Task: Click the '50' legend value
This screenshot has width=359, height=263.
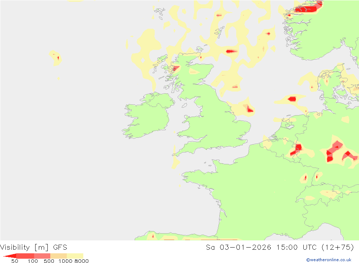Action: (x=15, y=261)
